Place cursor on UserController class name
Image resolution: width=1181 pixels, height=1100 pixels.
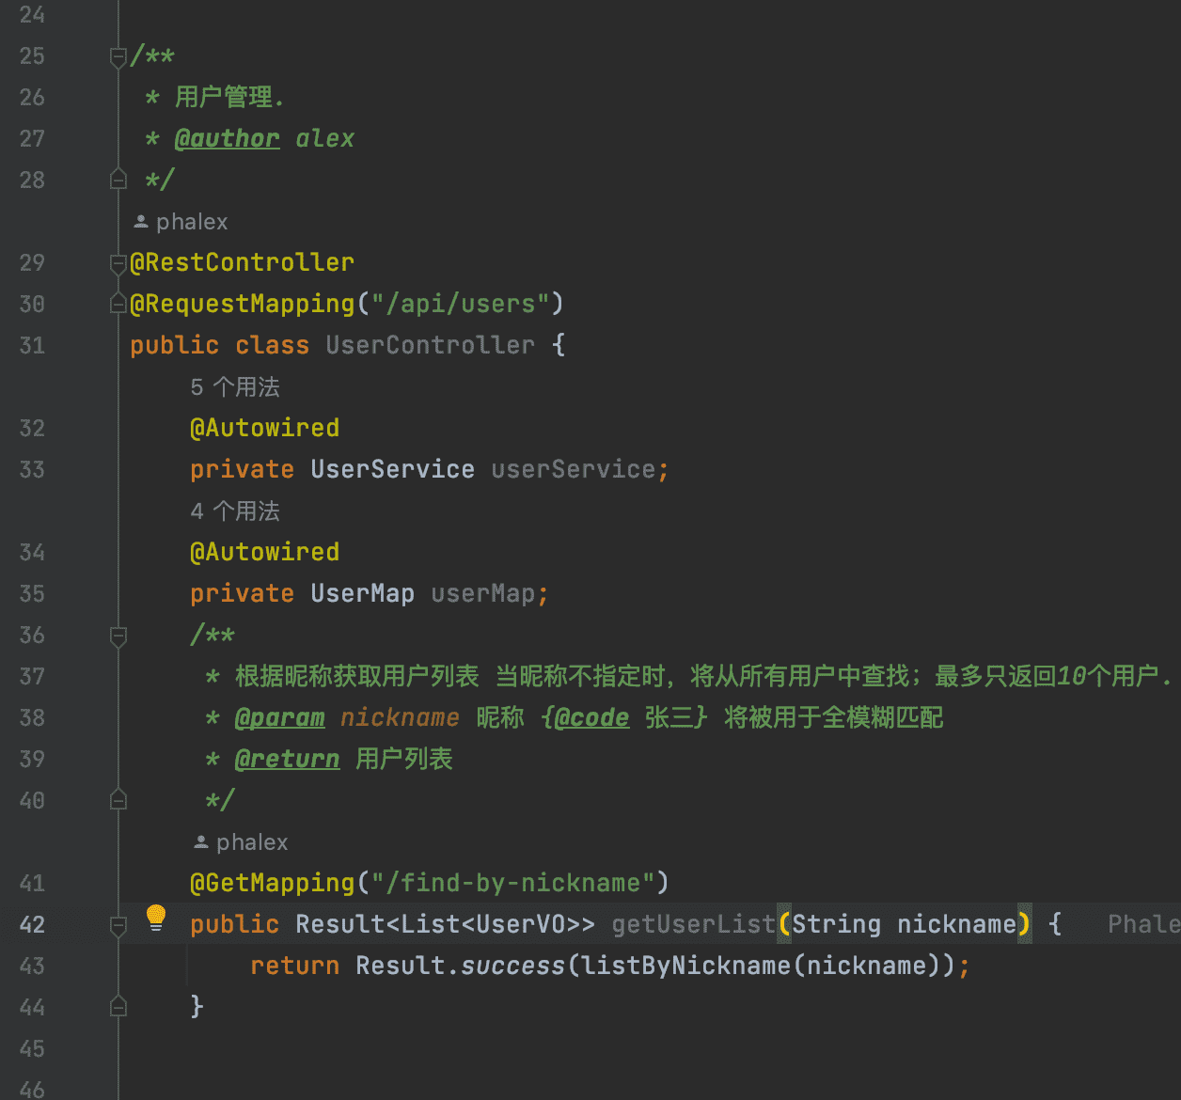point(430,346)
